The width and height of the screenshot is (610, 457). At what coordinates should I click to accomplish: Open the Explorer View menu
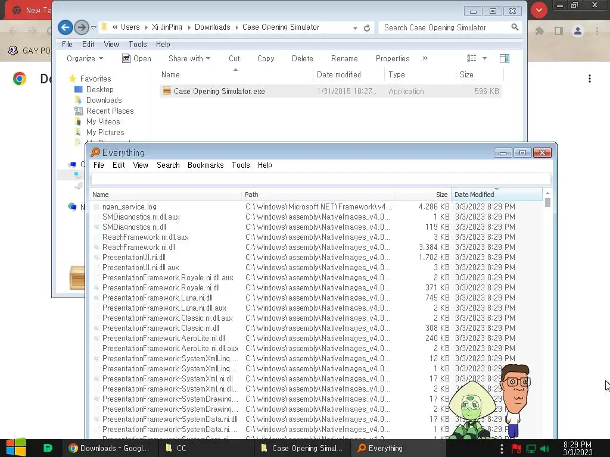pos(111,44)
